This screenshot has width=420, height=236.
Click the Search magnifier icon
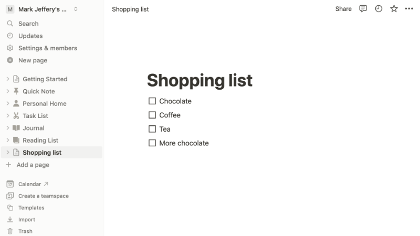click(10, 24)
